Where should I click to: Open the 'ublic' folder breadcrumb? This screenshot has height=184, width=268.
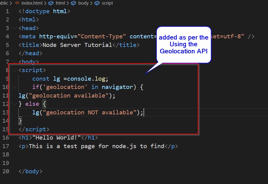[x=4, y=3]
